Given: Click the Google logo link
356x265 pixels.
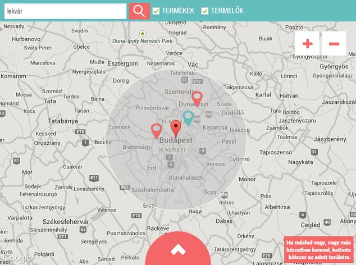Looking at the screenshot, I should 16,258.
